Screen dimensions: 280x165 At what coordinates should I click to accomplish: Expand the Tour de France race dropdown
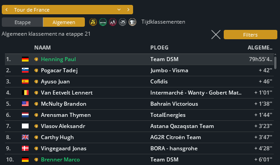pos(119,10)
